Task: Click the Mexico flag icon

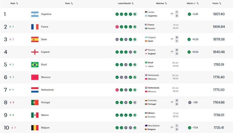Action: click(x=35, y=115)
